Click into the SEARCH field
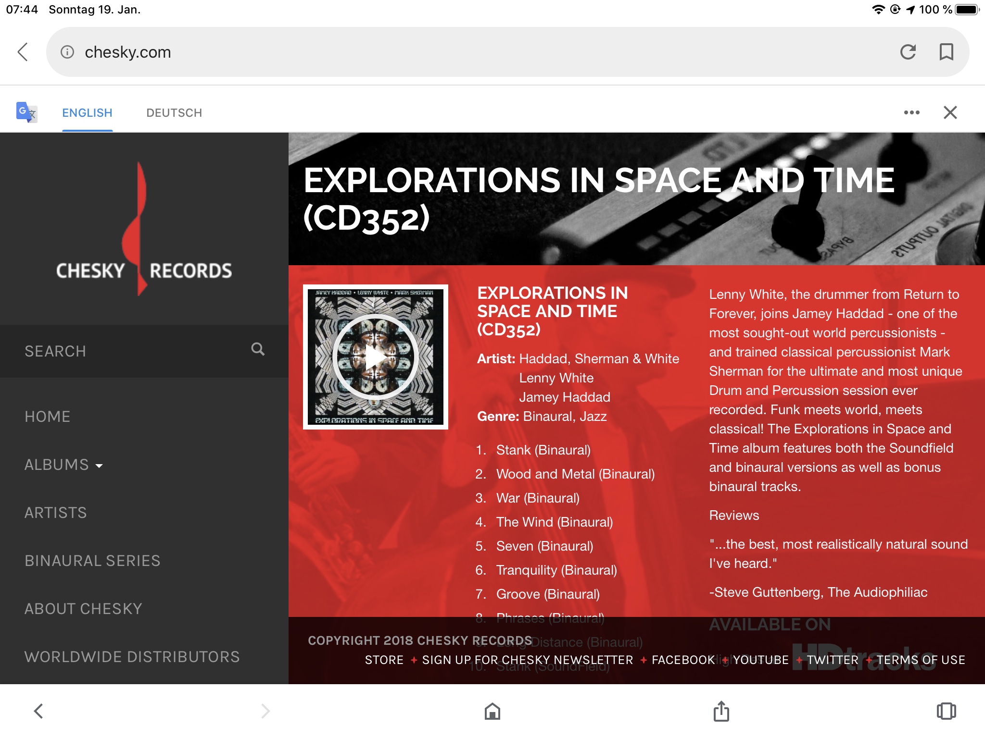 [x=144, y=351]
